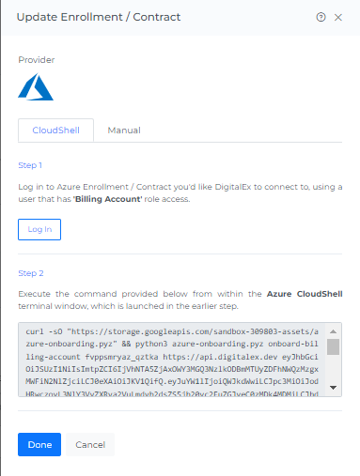Click the 'Billing Account' bold text

click(x=108, y=199)
